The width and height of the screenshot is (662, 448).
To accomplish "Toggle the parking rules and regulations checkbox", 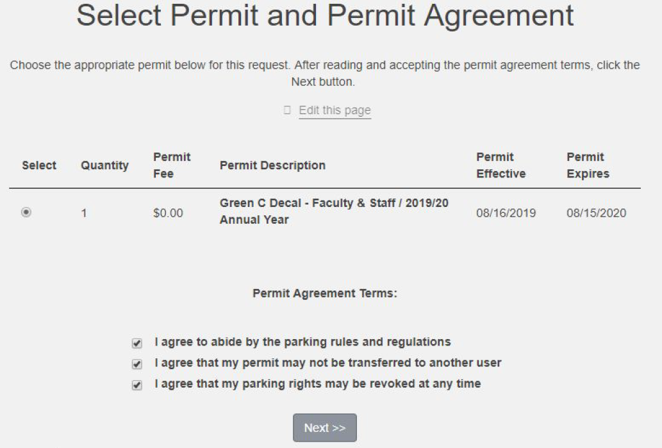I will click(137, 343).
